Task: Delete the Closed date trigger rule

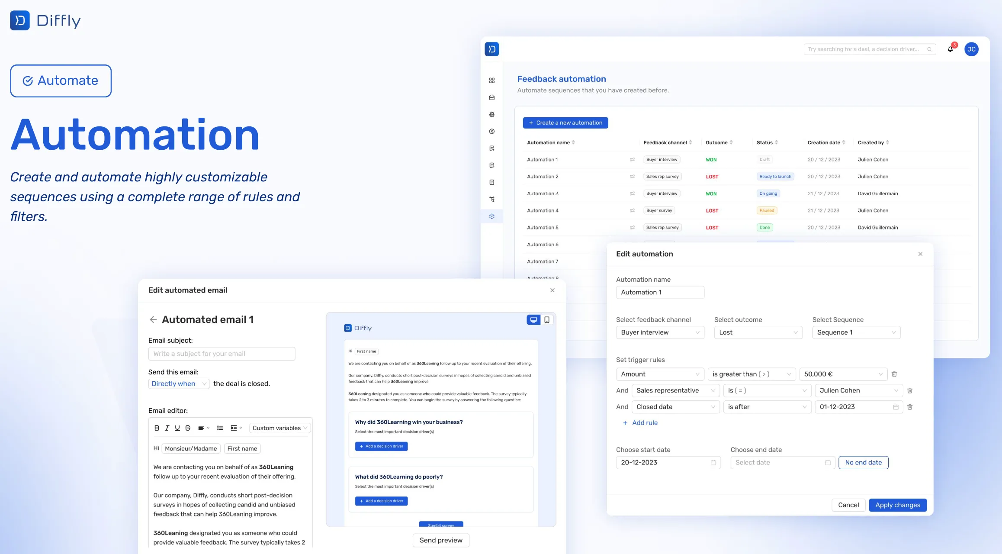Action: point(910,407)
